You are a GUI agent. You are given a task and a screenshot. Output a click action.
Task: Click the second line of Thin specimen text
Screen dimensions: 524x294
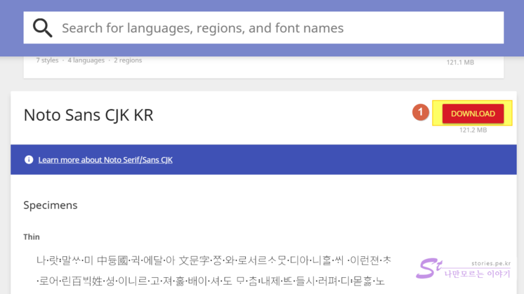[x=211, y=281]
